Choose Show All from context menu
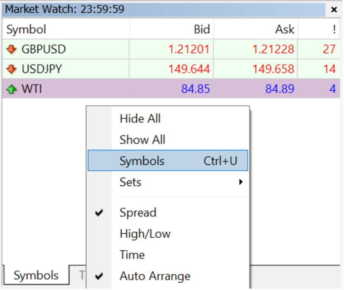 (x=142, y=140)
